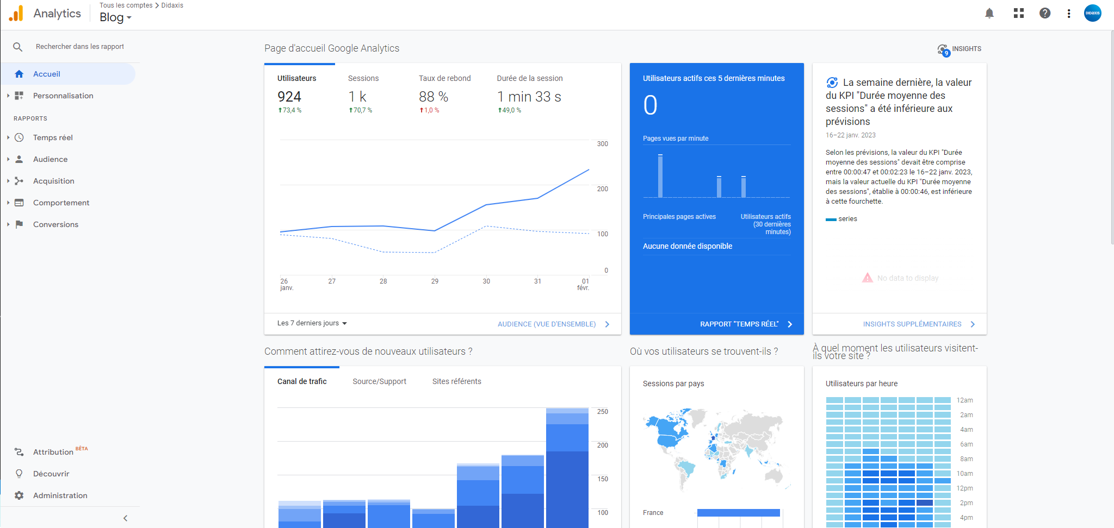Click the Didaxis account avatar
The image size is (1114, 528).
[1092, 13]
